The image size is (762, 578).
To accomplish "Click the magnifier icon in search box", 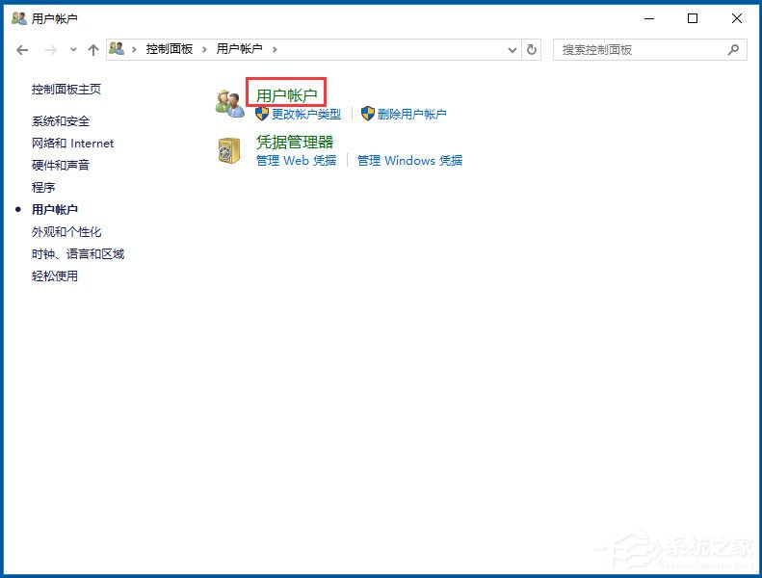I will tap(734, 49).
